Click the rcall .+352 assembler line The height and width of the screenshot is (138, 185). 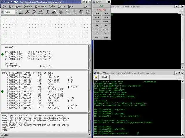[x=42, y=87]
